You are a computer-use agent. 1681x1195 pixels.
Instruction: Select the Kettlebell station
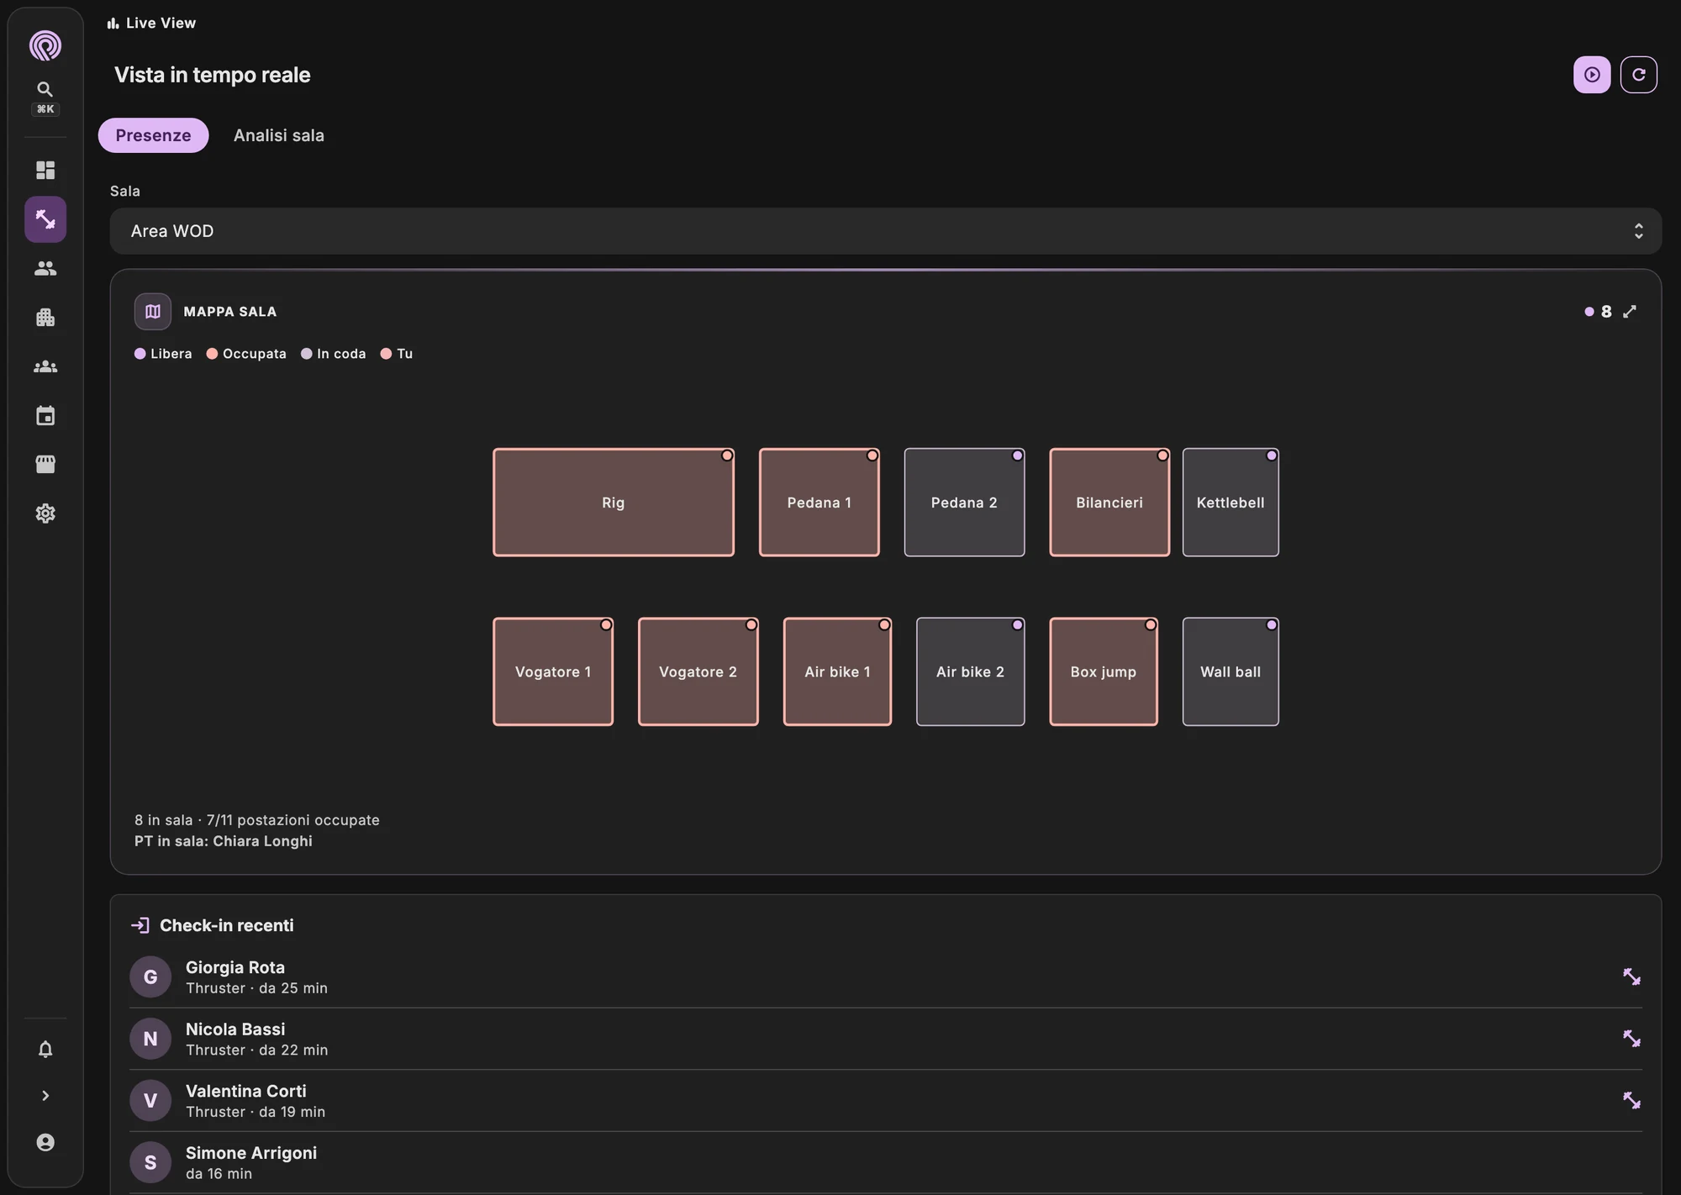click(1230, 503)
